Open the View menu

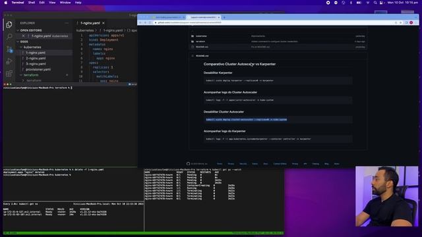pos(52,3)
